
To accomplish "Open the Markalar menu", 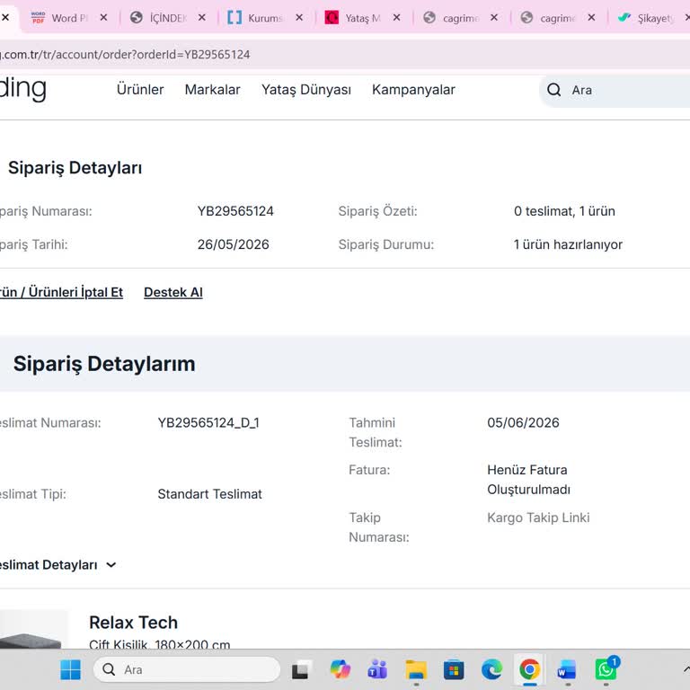I will coord(213,90).
